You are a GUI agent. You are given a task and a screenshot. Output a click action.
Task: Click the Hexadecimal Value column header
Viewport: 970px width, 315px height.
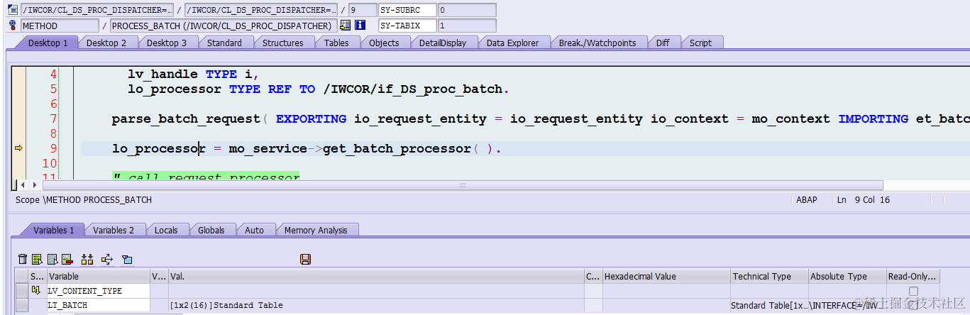(666, 277)
